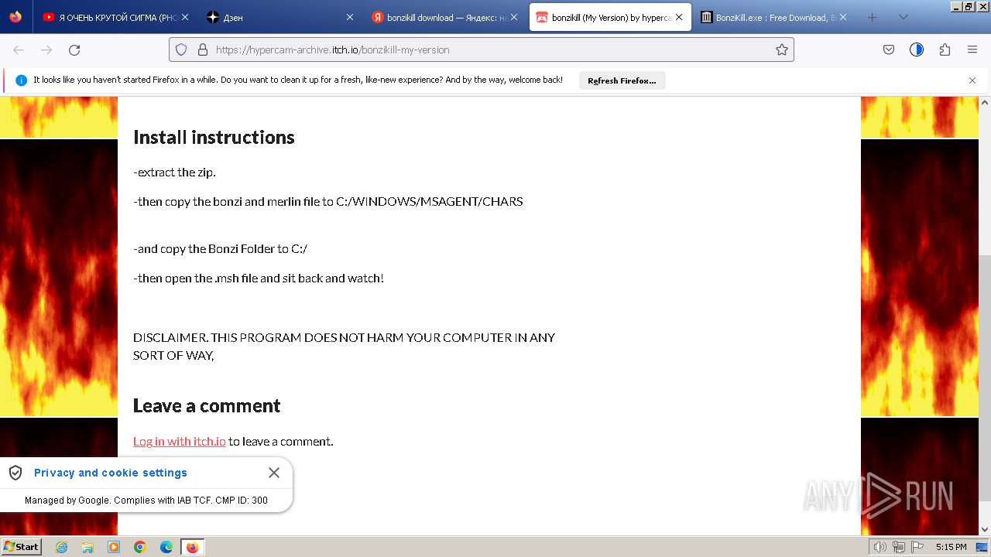Image resolution: width=991 pixels, height=557 pixels.
Task: Click the info icon in notification bar
Action: (21, 80)
